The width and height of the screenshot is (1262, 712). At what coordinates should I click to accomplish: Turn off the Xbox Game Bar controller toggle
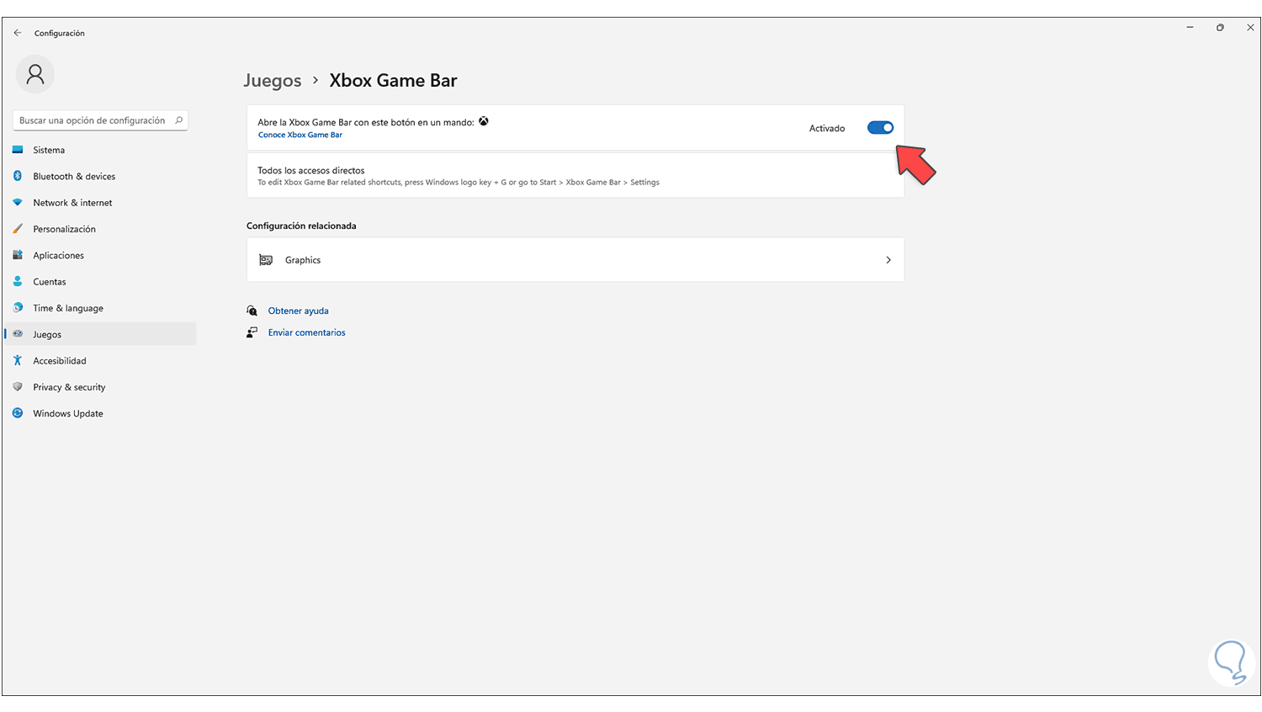point(880,128)
